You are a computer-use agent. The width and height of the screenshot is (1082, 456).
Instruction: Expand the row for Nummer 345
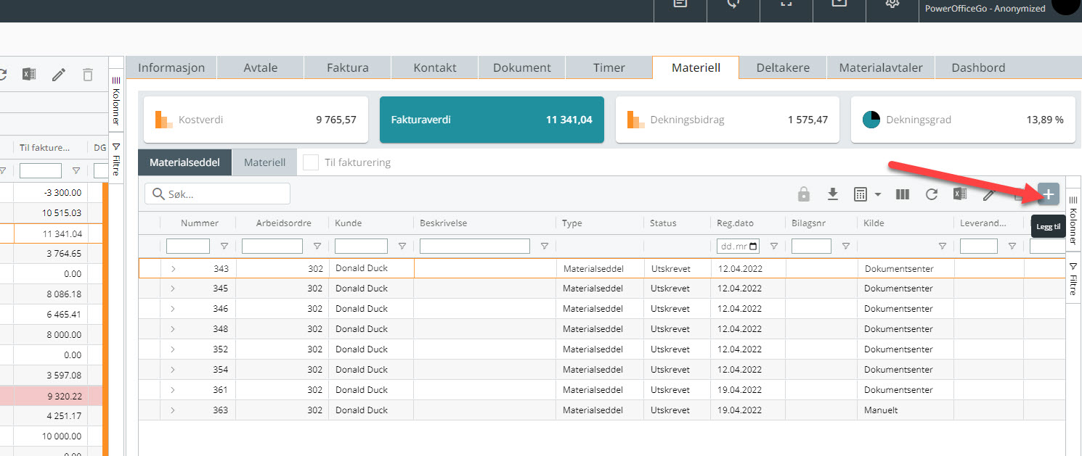click(x=173, y=289)
